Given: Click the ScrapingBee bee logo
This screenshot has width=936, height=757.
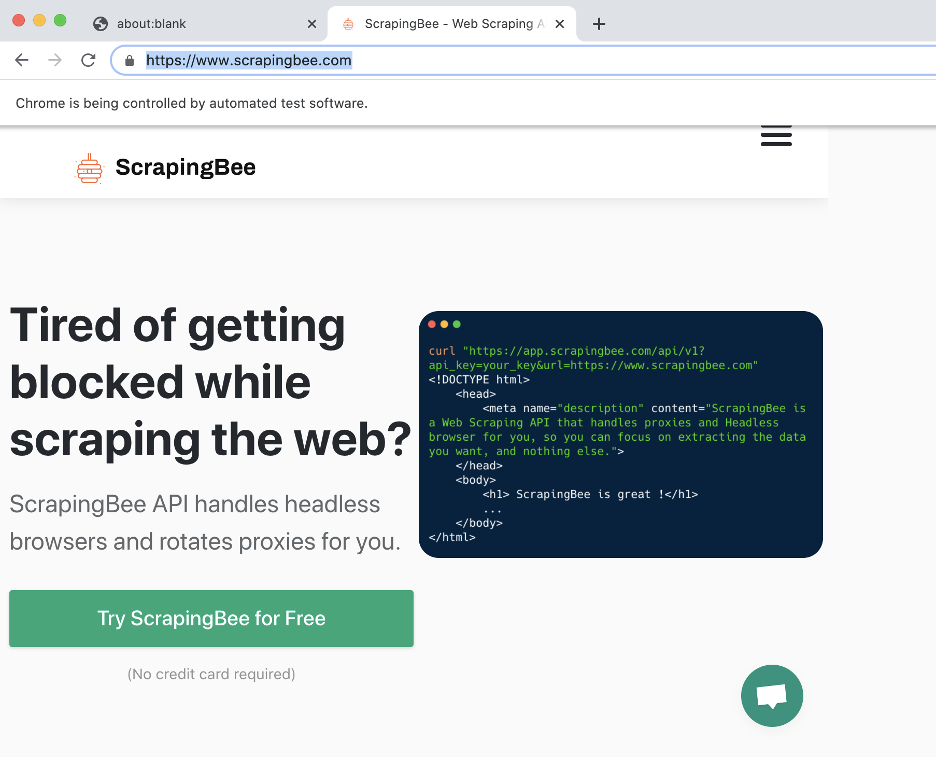Looking at the screenshot, I should (89, 167).
